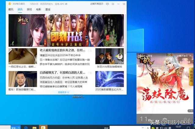195x129 pixels.
Task: Click the refresh icon beside taskbar address box
Action: [x=148, y=128]
